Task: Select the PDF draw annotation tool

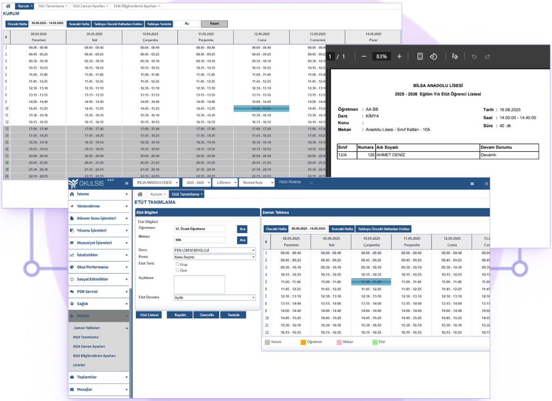Action: click(455, 56)
